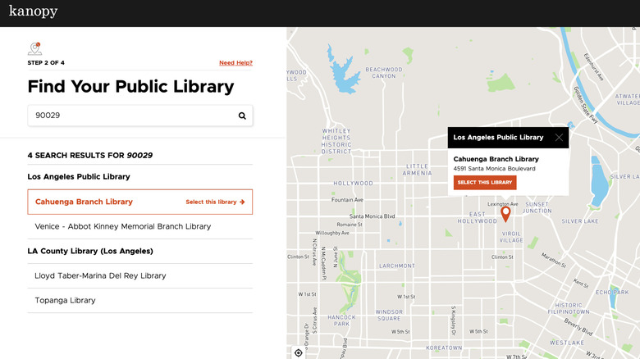The width and height of the screenshot is (640, 359).
Task: Click the Kanopy logo
Action: (33, 11)
